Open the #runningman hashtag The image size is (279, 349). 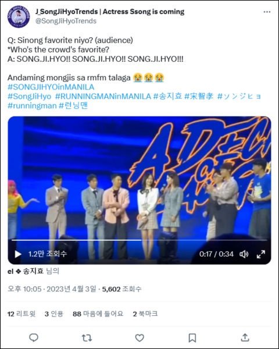(32, 105)
